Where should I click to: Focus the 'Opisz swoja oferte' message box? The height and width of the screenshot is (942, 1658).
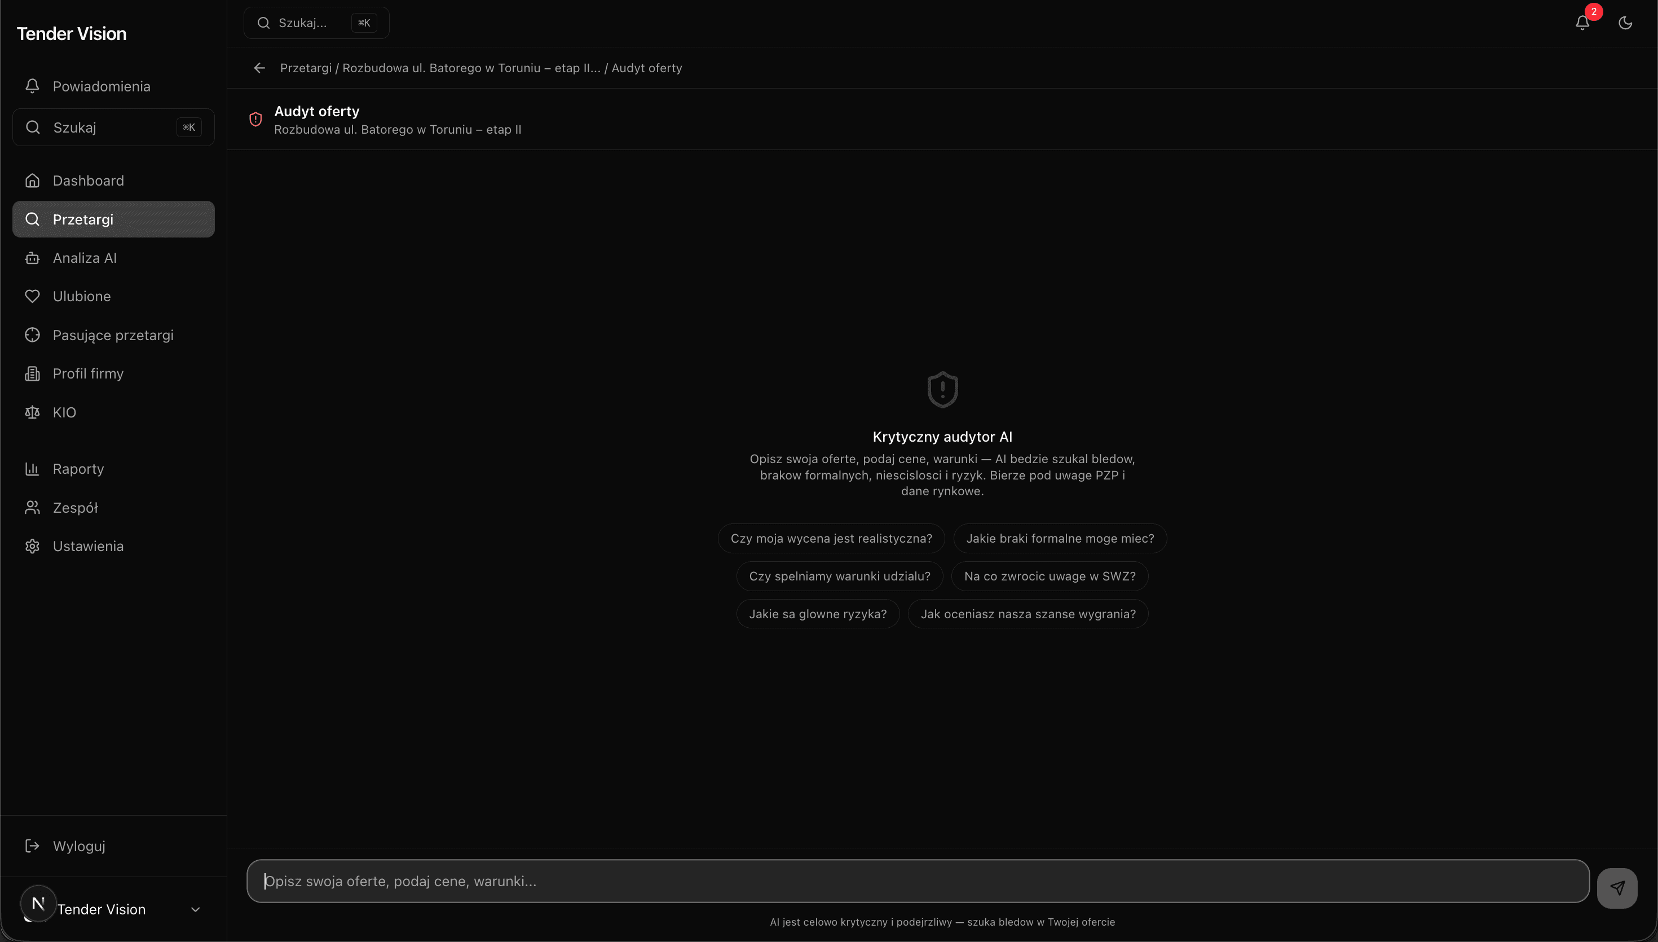click(776, 880)
